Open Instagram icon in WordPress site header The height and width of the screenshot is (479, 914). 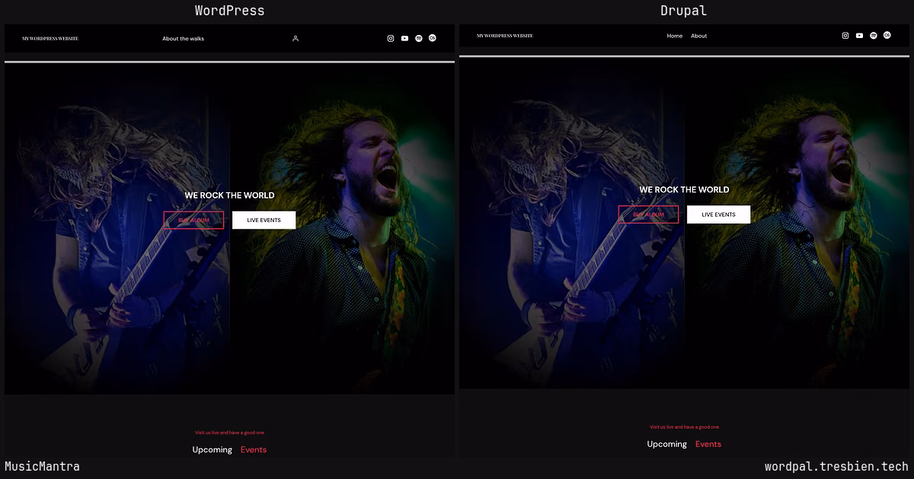click(x=391, y=38)
